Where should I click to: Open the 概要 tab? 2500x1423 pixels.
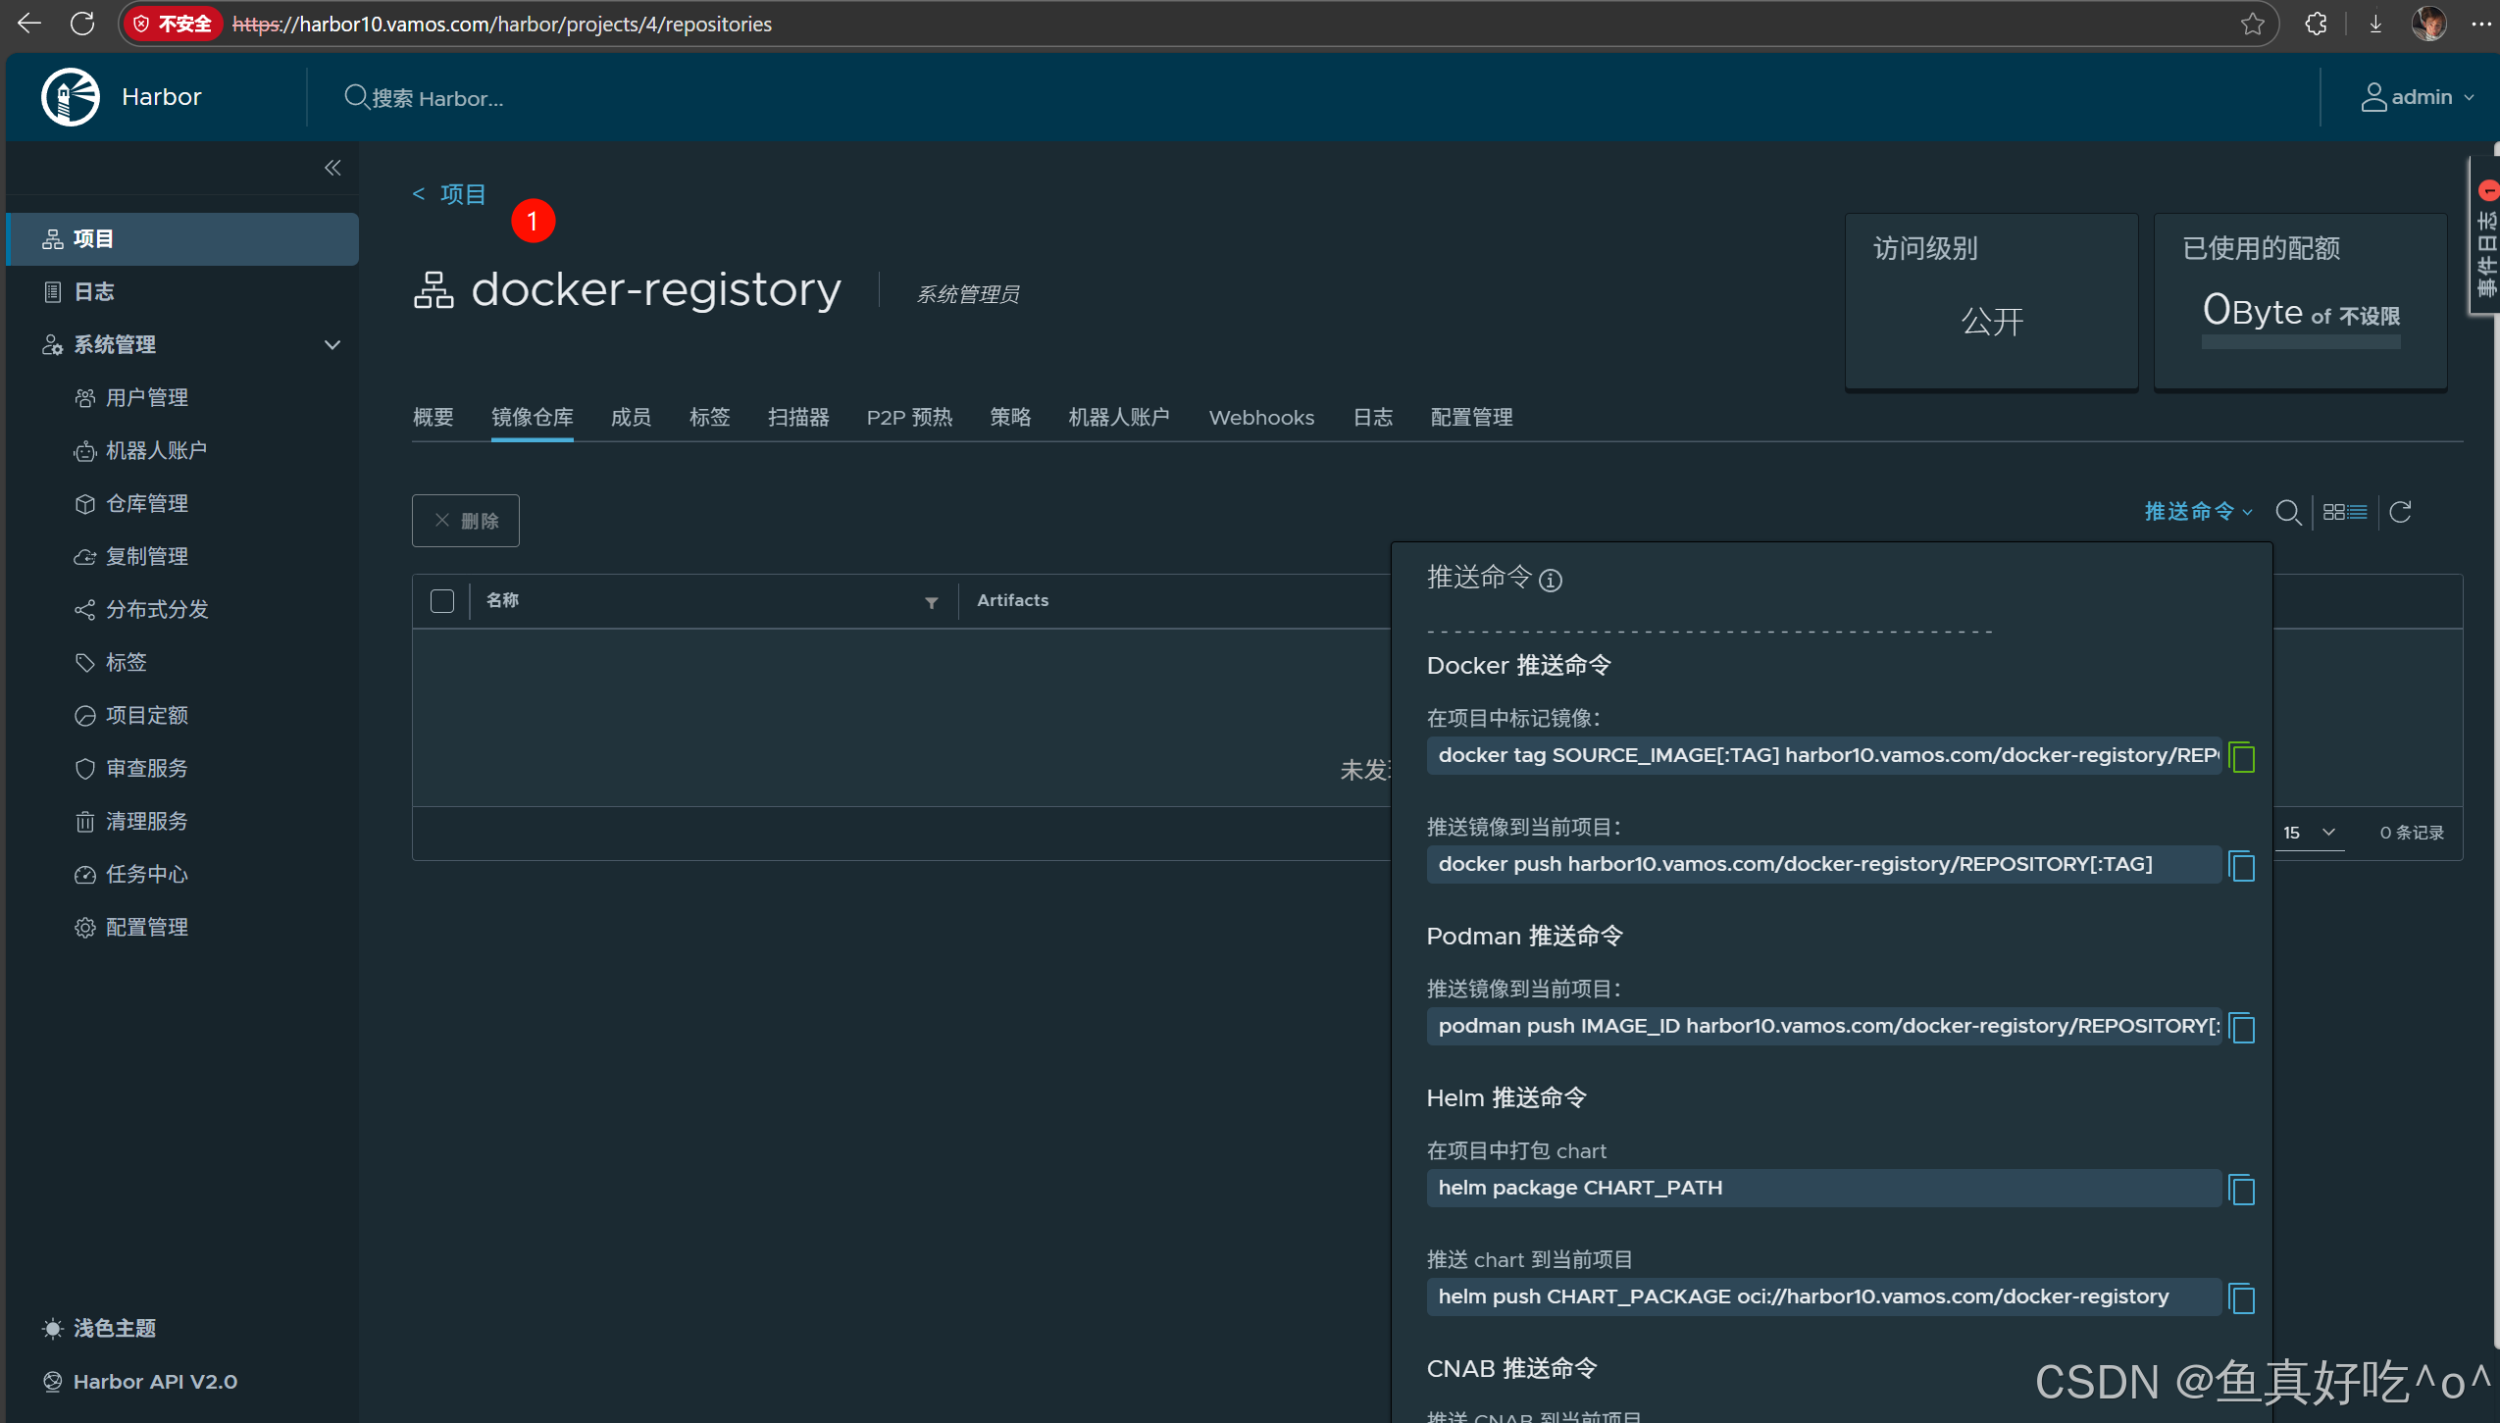pos(434,418)
